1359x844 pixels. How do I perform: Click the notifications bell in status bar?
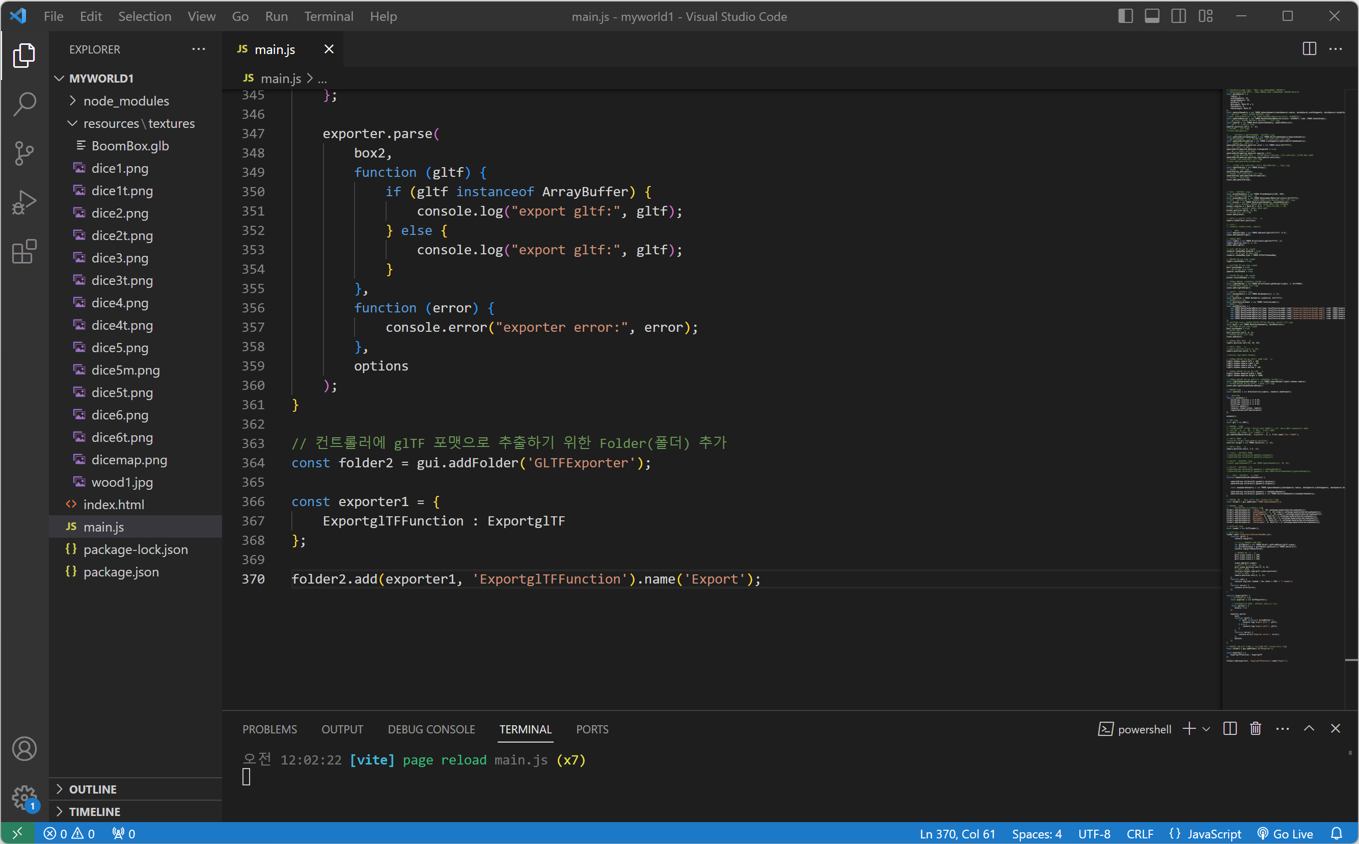(1336, 833)
